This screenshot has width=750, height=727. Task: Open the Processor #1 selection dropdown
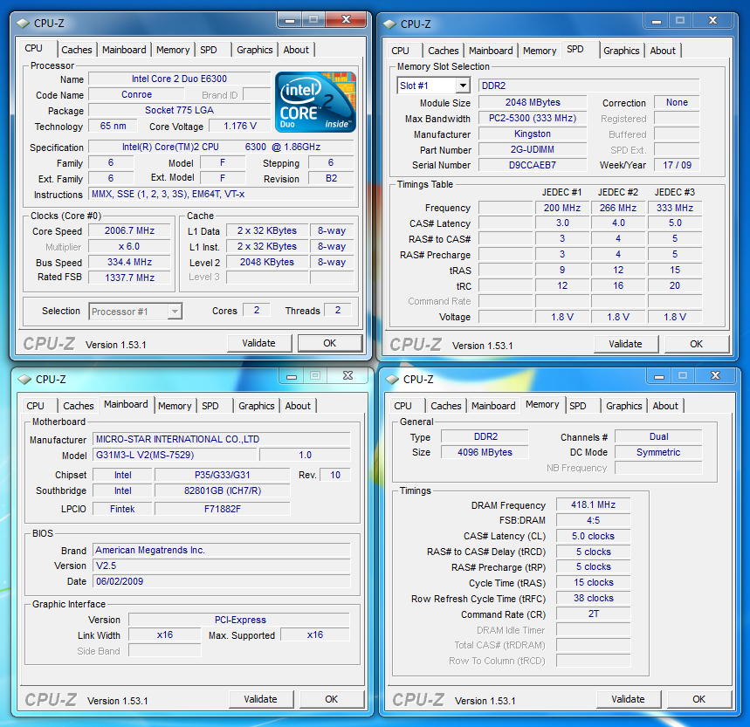pyautogui.click(x=175, y=312)
